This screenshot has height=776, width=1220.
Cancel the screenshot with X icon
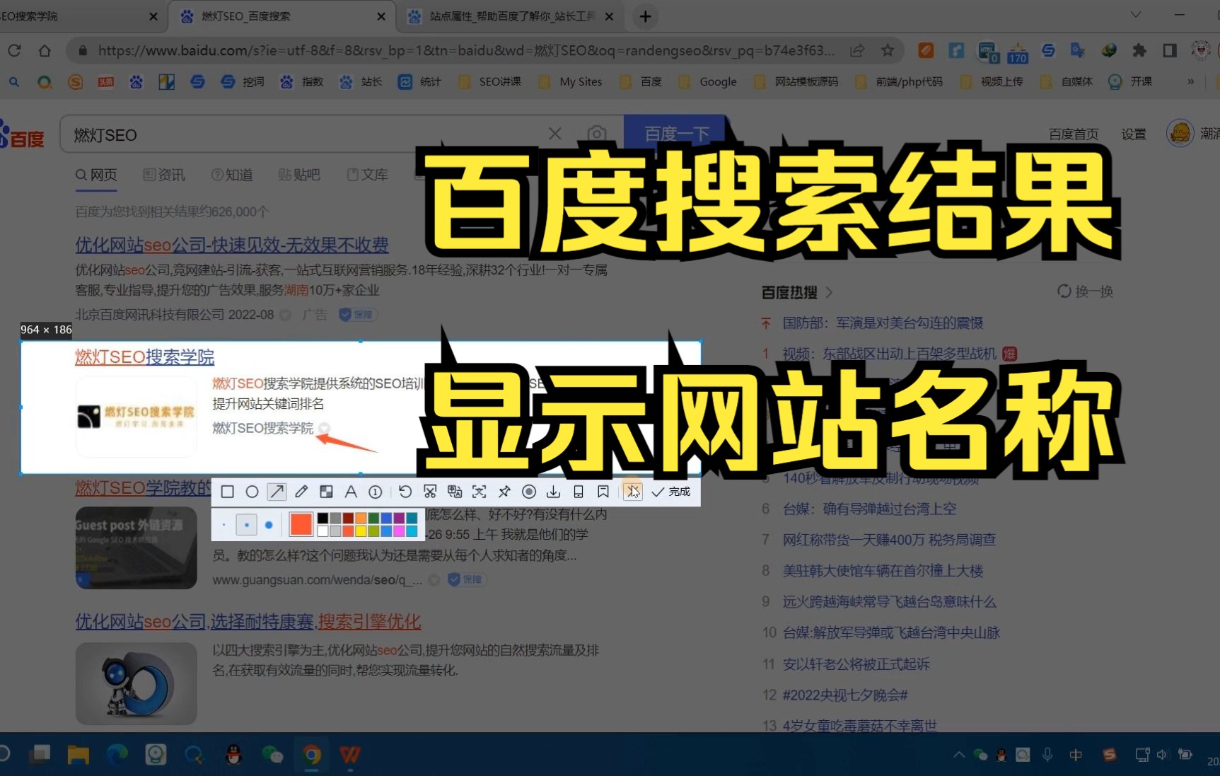(x=632, y=492)
